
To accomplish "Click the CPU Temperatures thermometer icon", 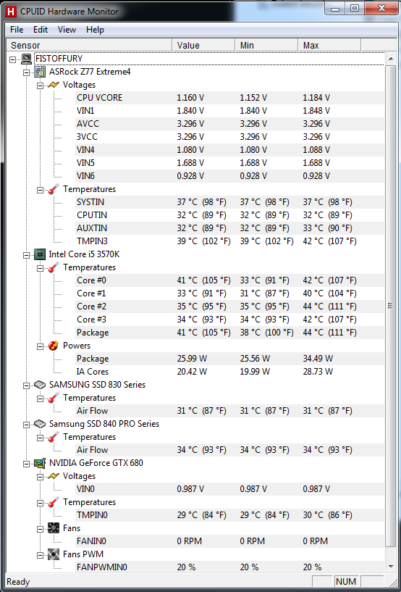I will tap(54, 267).
